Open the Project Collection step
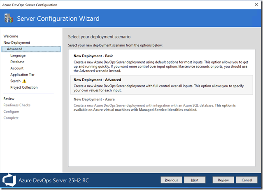The image size is (263, 190). click(24, 87)
